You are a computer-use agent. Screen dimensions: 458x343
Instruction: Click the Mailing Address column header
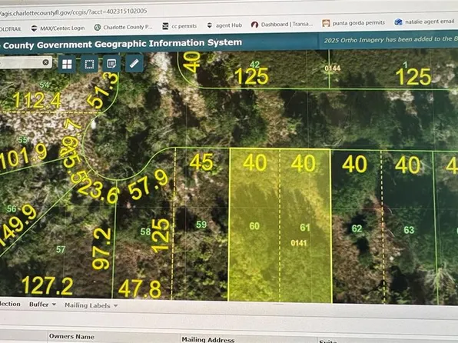pyautogui.click(x=208, y=340)
